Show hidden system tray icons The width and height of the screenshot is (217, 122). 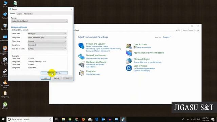[188, 119]
